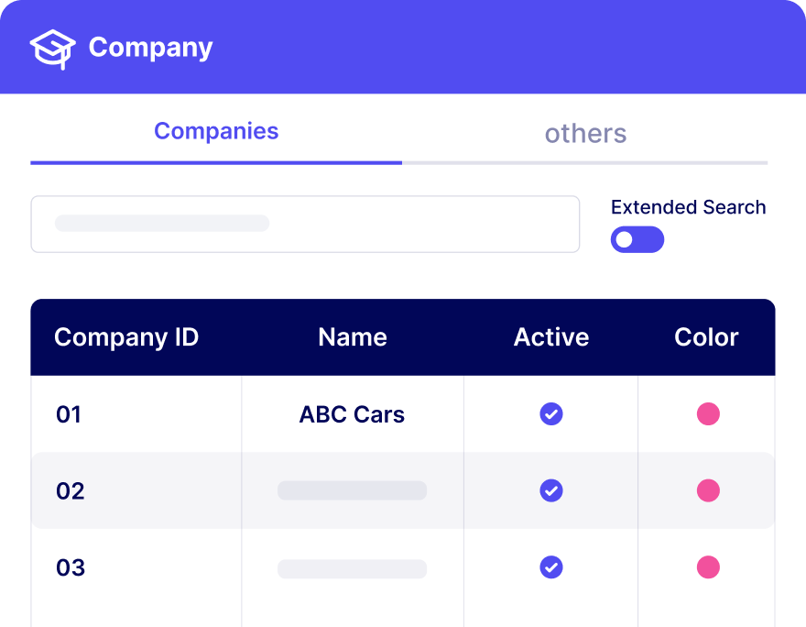806x627 pixels.
Task: Click the pink color swatch on row 02
Action: 706,490
